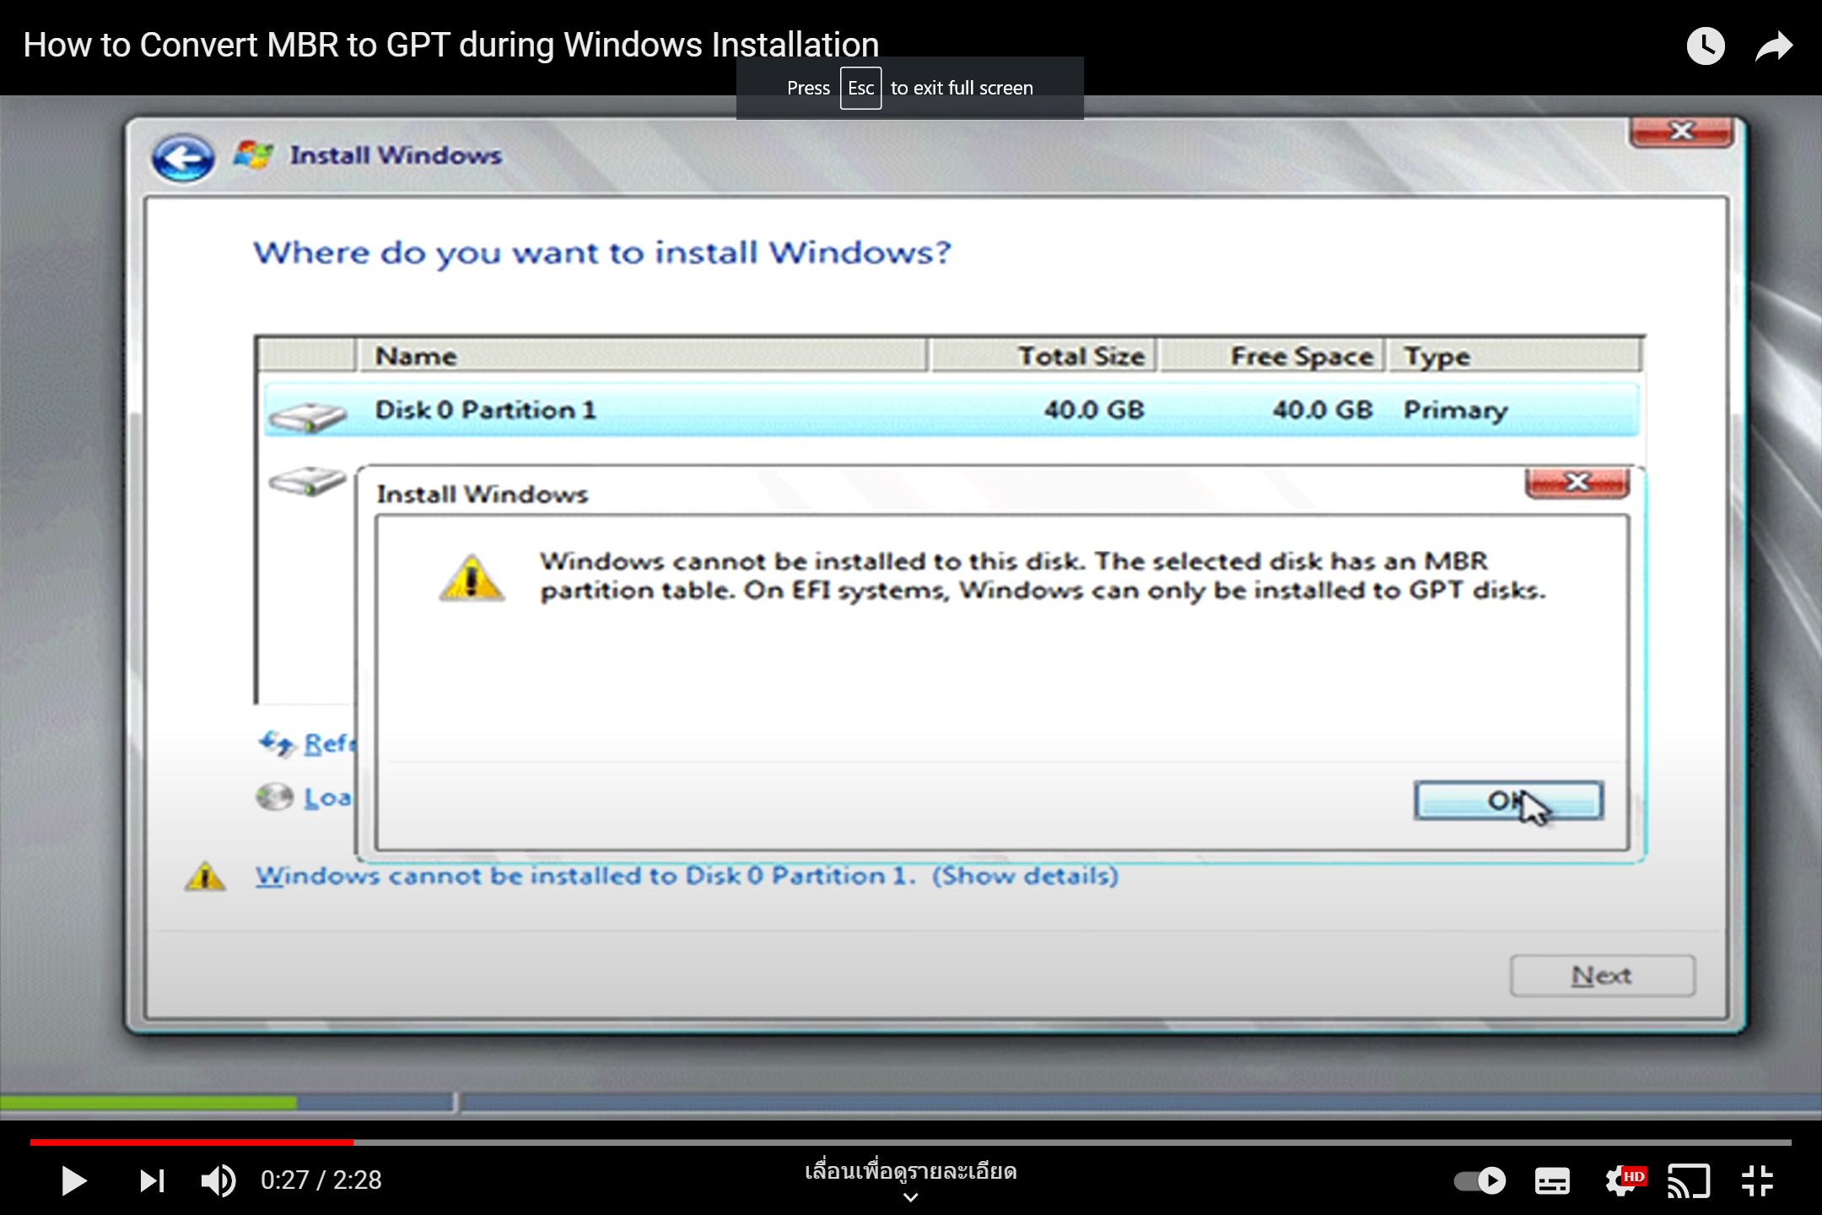Close the Install Windows error dialog

[1577, 483]
